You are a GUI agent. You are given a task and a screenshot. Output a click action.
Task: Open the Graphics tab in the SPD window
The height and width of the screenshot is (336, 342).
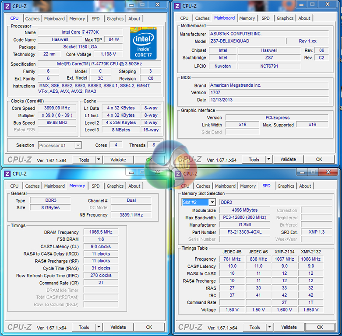pyautogui.click(x=286, y=186)
